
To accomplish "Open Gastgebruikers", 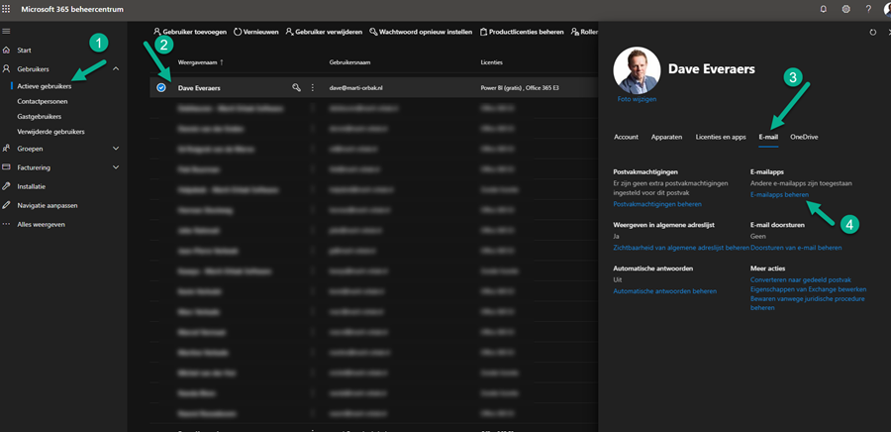I will pyautogui.click(x=40, y=117).
